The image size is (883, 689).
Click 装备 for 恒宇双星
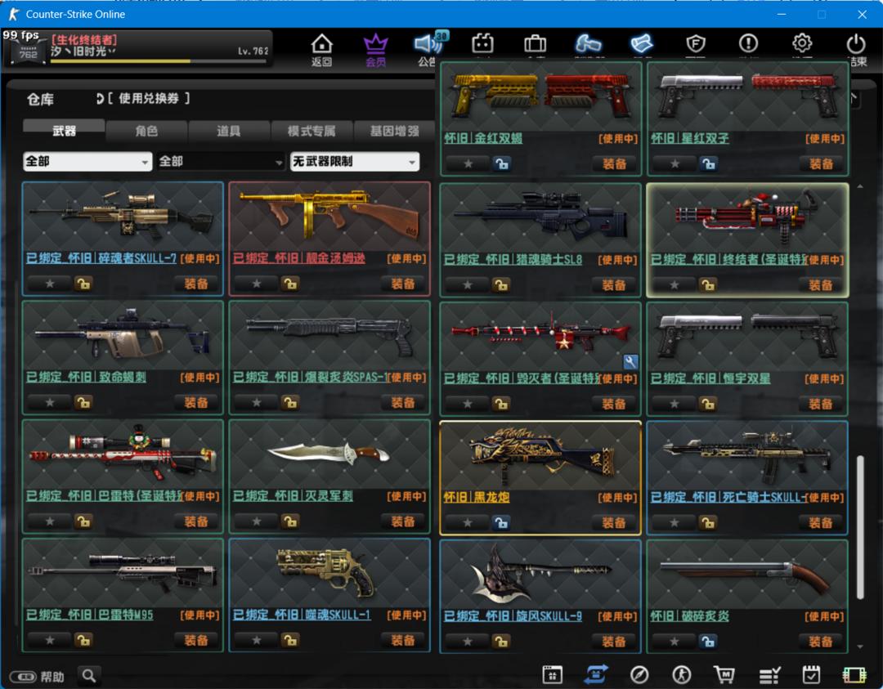[821, 405]
